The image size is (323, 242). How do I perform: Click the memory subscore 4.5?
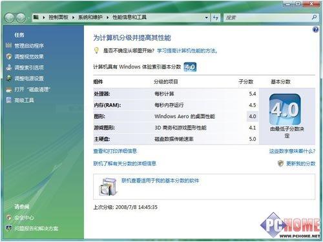[x=253, y=105]
